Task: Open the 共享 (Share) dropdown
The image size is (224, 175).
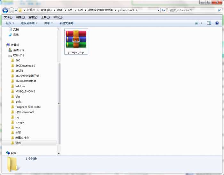Action: pyautogui.click(x=49, y=23)
